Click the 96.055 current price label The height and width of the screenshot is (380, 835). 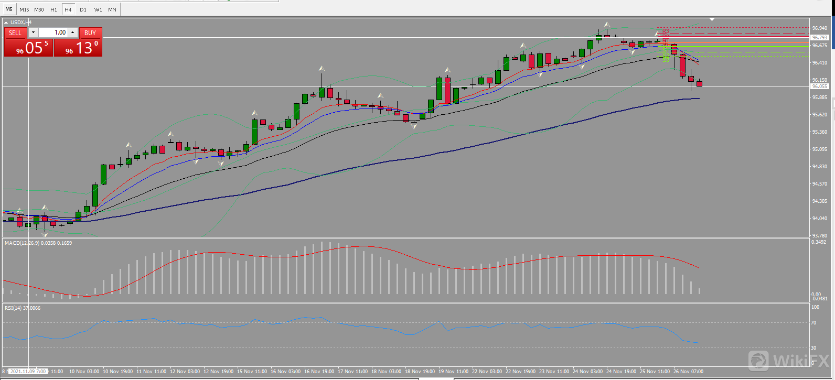[x=819, y=86]
